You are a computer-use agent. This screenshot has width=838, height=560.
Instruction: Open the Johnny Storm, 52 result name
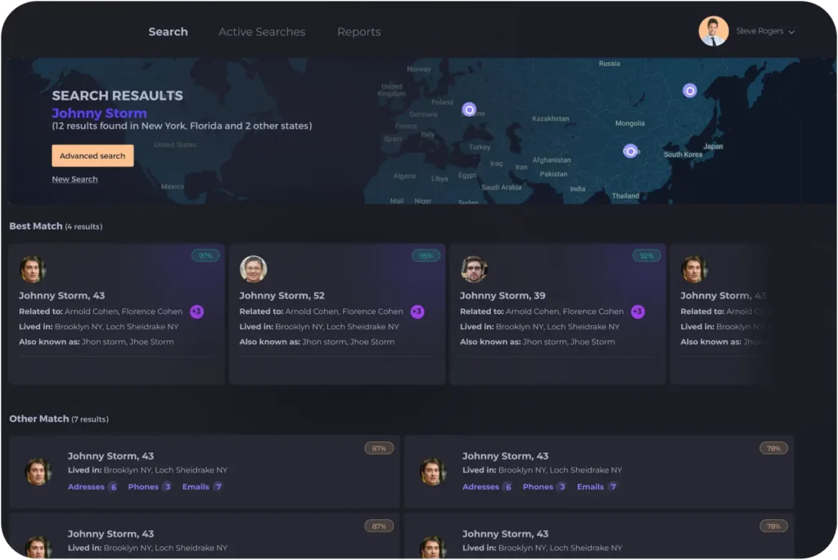pos(282,296)
